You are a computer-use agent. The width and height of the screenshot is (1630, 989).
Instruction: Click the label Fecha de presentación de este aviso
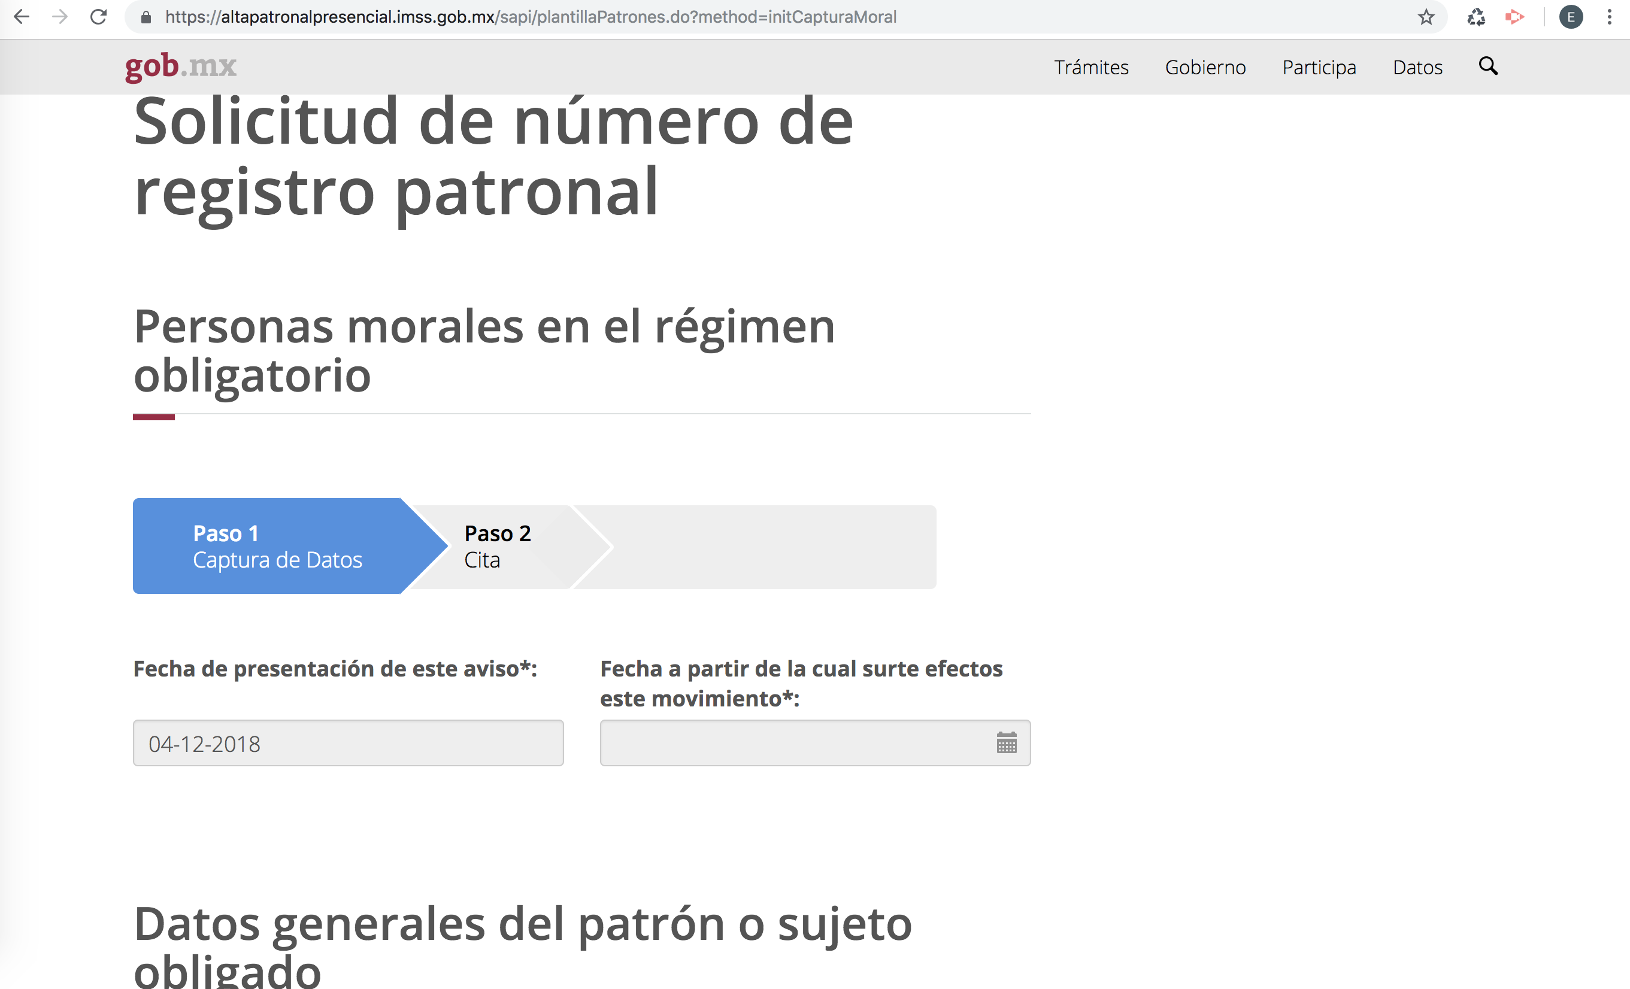click(x=335, y=669)
